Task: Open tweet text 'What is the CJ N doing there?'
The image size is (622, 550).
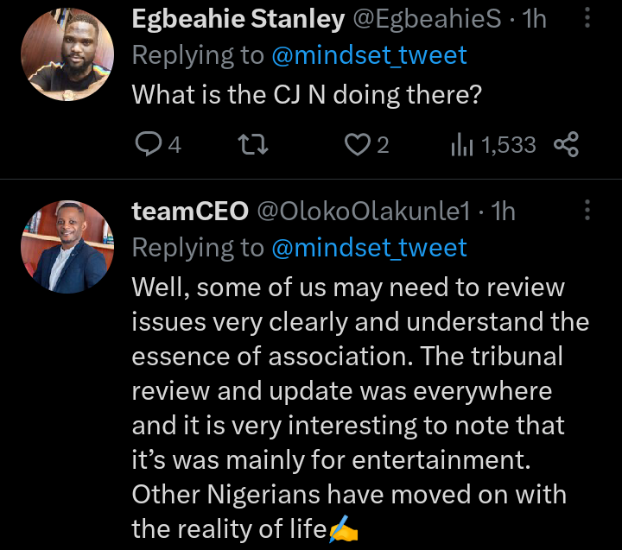Action: coord(306,95)
